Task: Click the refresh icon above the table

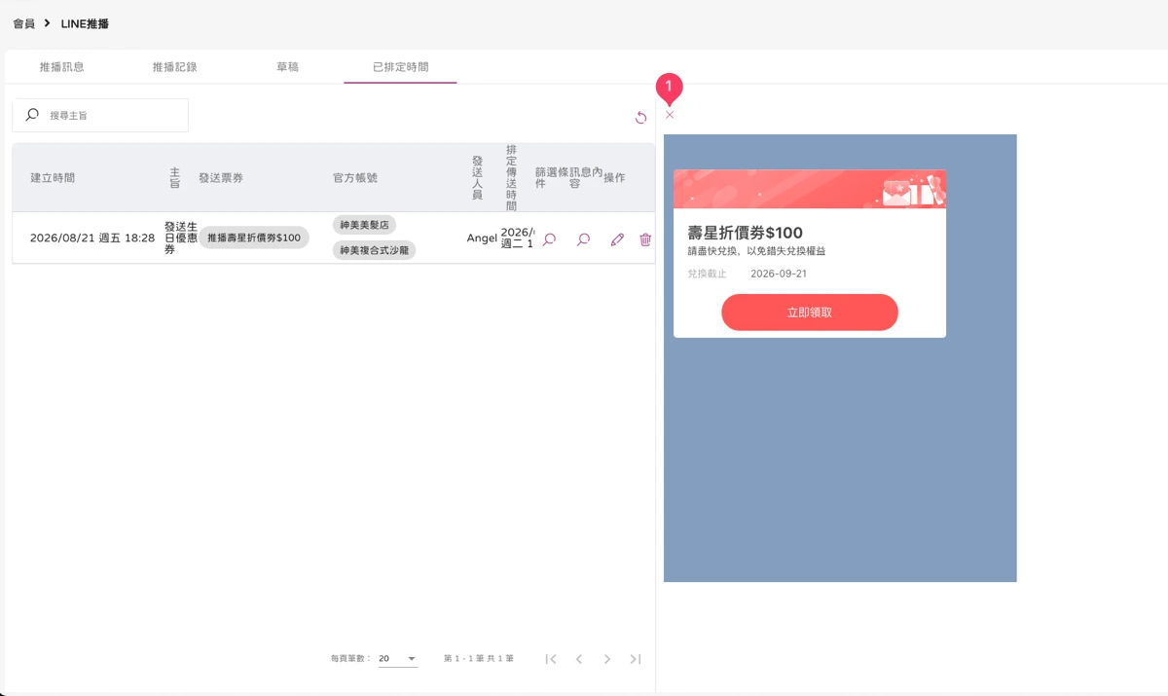Action: pos(640,118)
